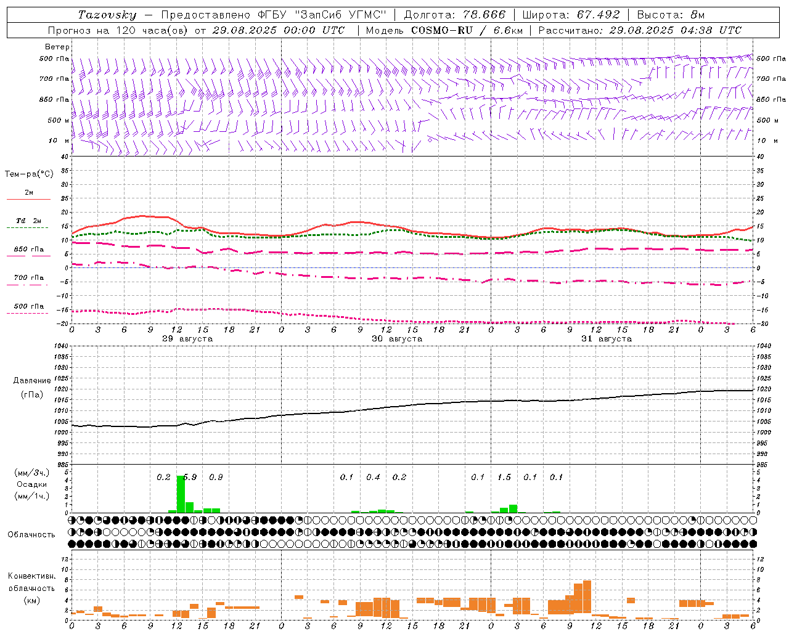The image size is (789, 631).
Task: Click the Давление pressure section label
Action: (32, 381)
